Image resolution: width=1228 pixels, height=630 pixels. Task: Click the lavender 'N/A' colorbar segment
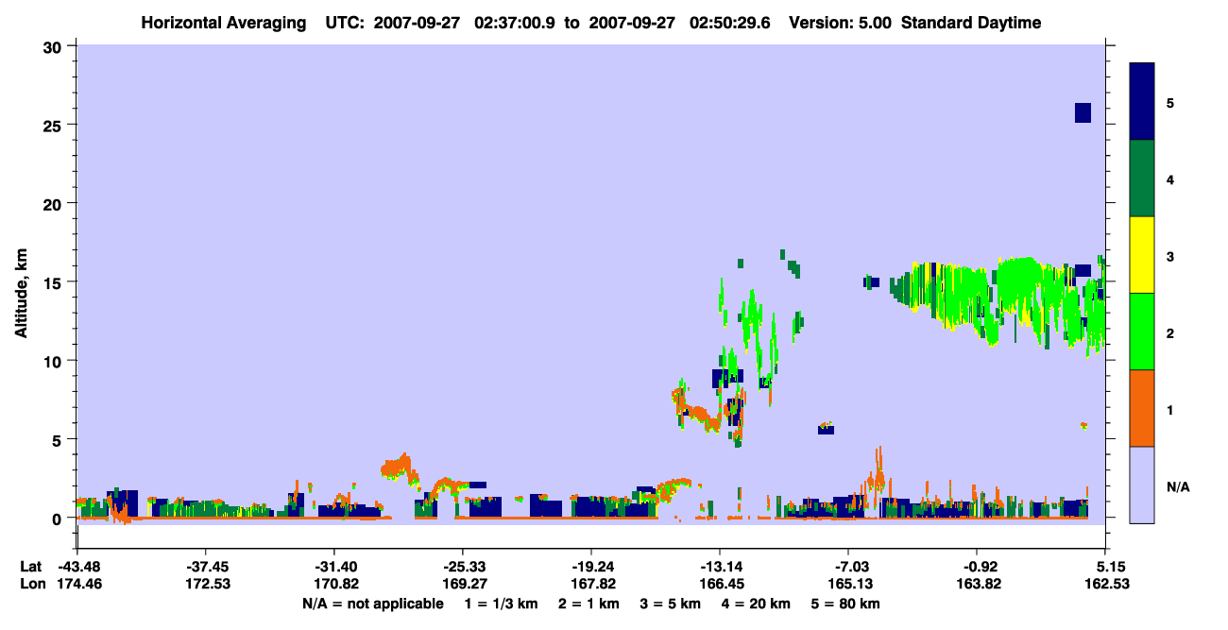coord(1142,485)
